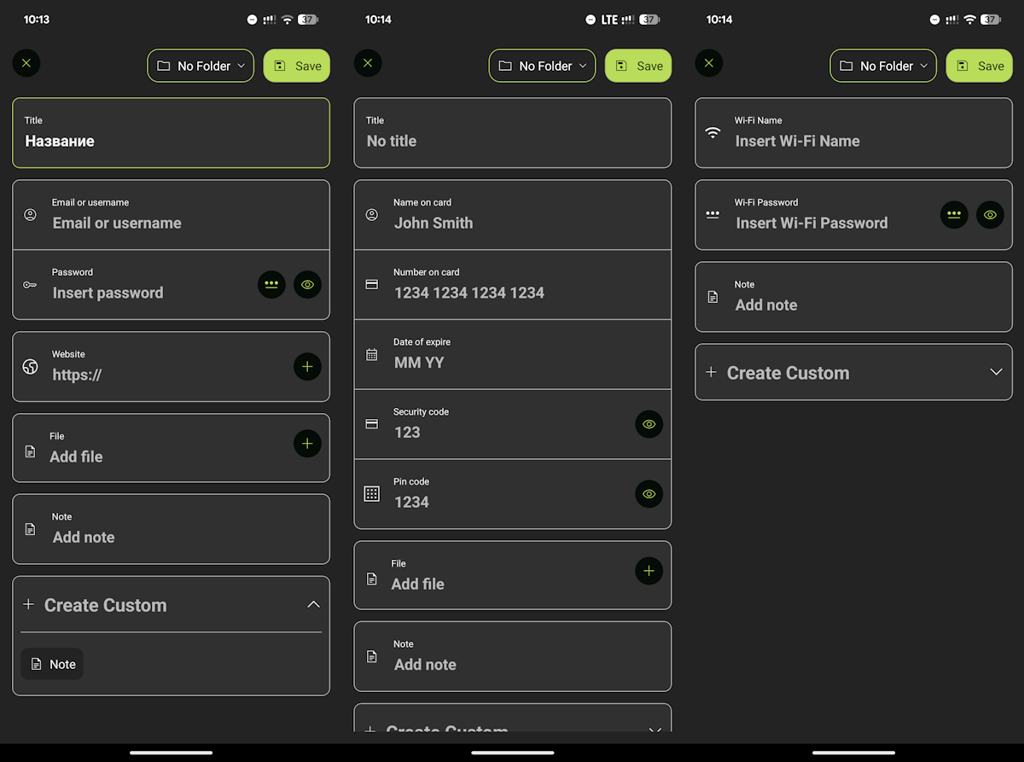Reveal the card Security code
This screenshot has height=762, width=1024.
[x=649, y=424]
